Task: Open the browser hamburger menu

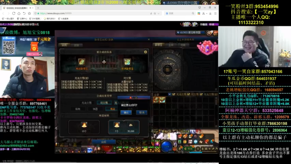Action: (215, 13)
